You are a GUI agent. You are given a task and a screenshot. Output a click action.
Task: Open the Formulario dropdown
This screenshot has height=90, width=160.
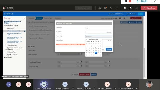pyautogui.click(x=99, y=28)
